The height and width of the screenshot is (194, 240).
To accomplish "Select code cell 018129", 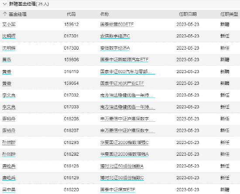I will pyautogui.click(x=71, y=178).
